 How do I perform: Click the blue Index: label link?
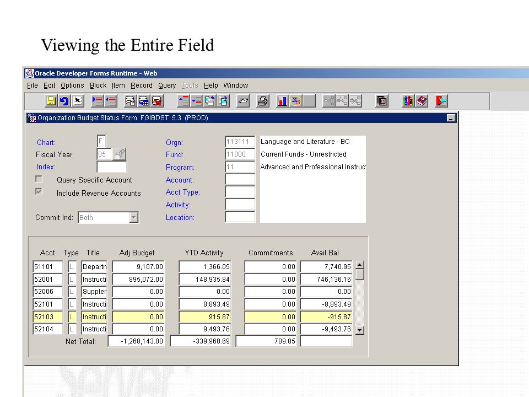(x=46, y=167)
